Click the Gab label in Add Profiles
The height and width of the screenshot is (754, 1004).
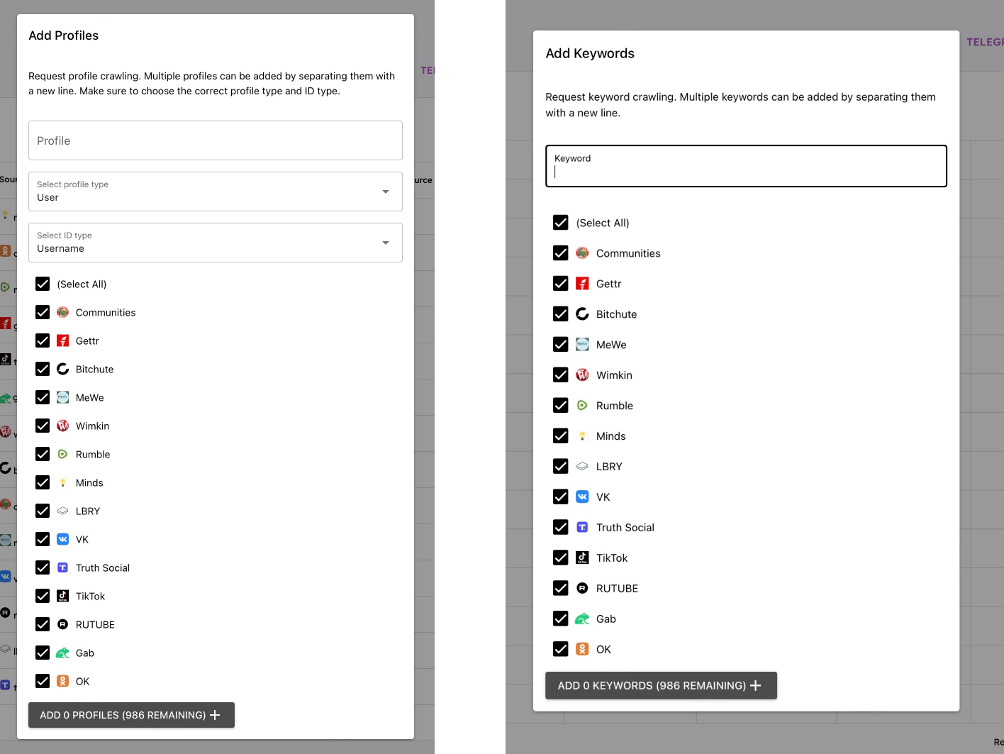pyautogui.click(x=85, y=653)
